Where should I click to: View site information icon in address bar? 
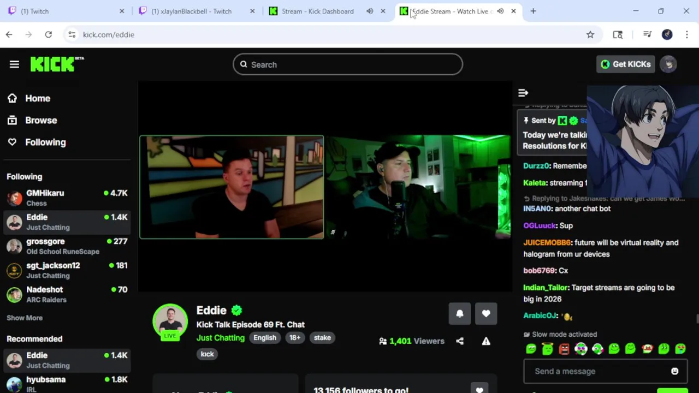[x=72, y=34]
